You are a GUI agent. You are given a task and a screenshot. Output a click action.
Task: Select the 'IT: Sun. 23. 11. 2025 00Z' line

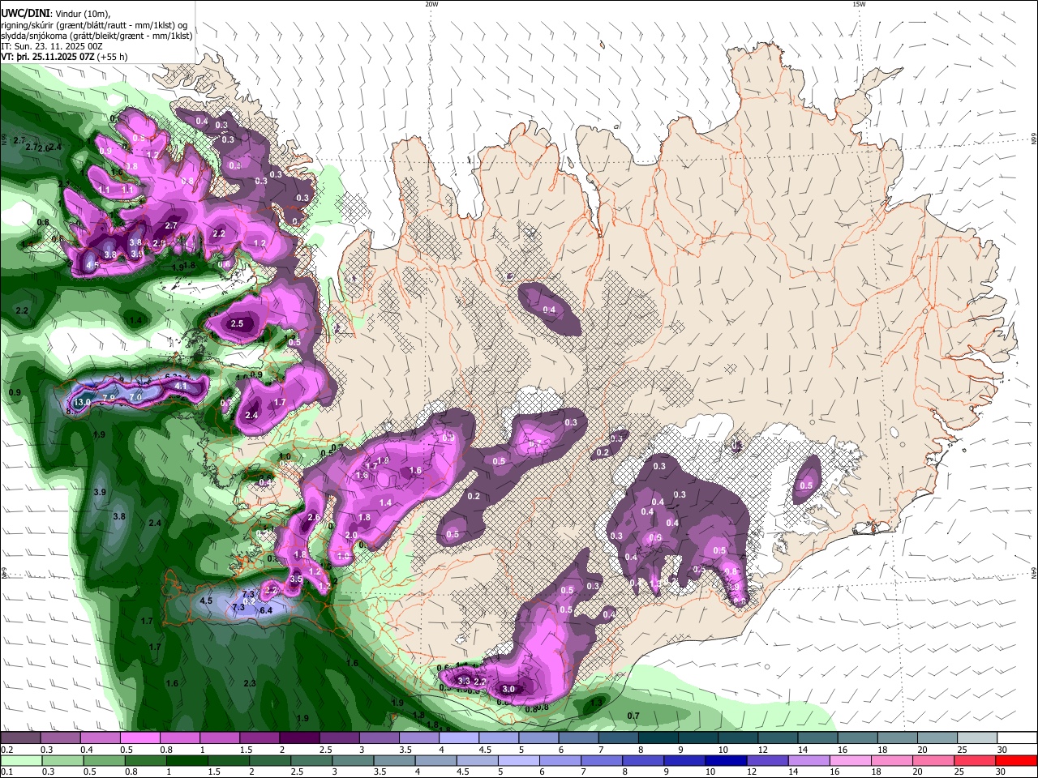tap(51, 46)
